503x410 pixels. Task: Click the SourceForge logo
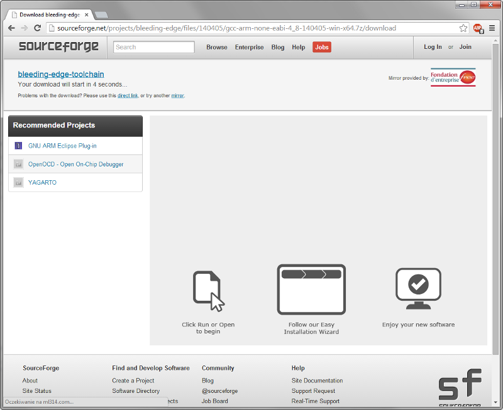click(58, 46)
